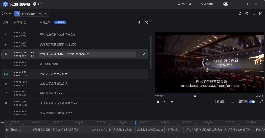Click the 一键翻译 button
Viewport: 265px width, 138px height.
coord(60,23)
